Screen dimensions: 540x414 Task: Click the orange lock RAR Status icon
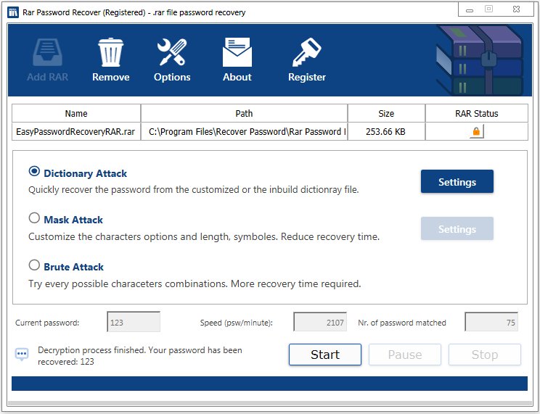(476, 131)
